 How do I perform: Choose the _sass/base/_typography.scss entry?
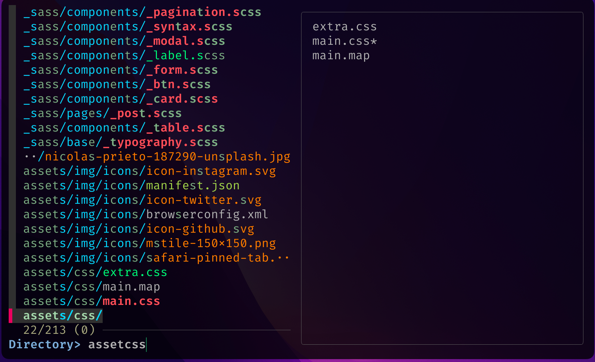pos(120,142)
